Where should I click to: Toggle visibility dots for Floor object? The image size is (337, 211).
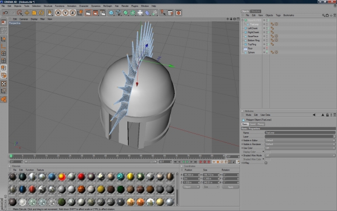[x=267, y=48]
